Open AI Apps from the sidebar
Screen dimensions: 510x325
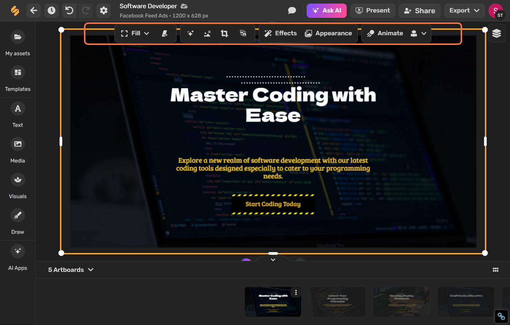[18, 257]
